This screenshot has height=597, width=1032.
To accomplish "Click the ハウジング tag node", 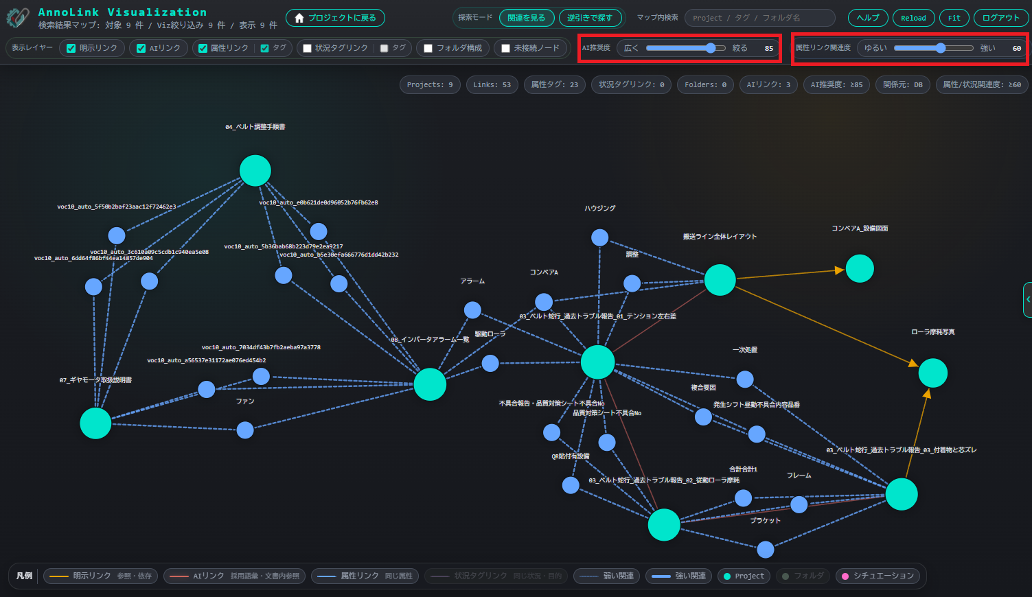I will [600, 238].
